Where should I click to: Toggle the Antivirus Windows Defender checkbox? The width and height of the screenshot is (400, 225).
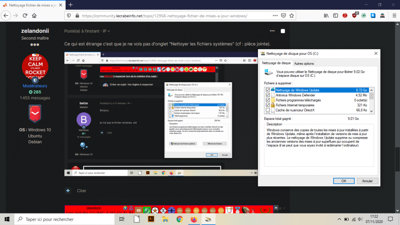[268, 96]
